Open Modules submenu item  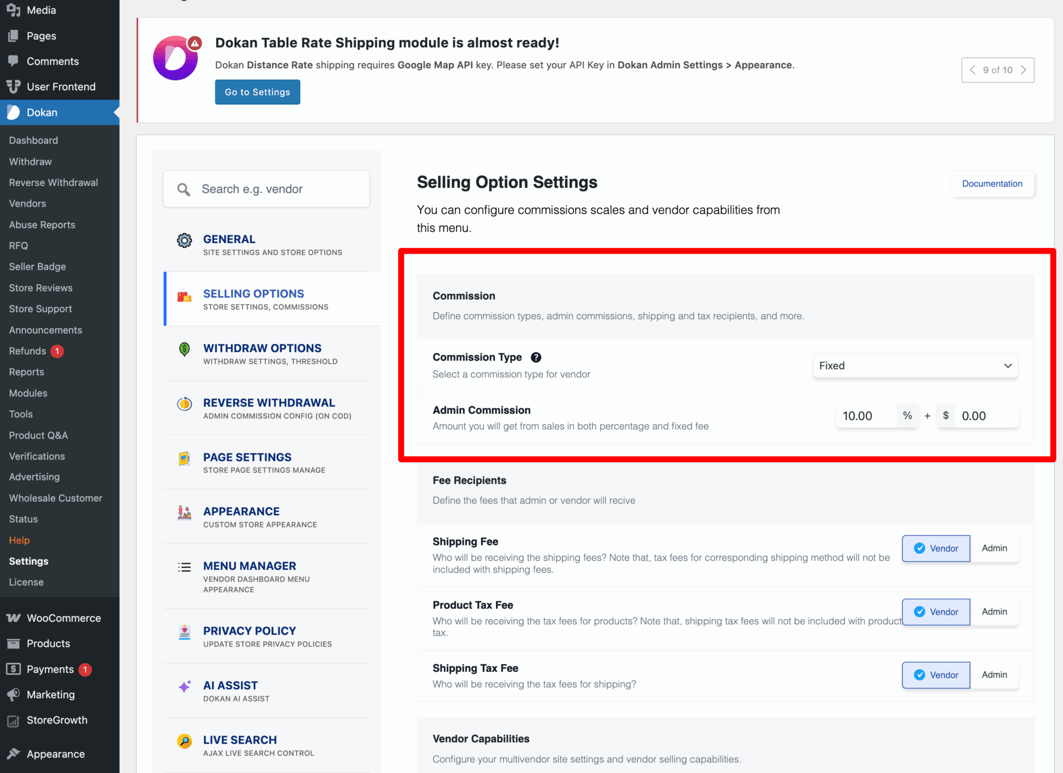tap(28, 393)
